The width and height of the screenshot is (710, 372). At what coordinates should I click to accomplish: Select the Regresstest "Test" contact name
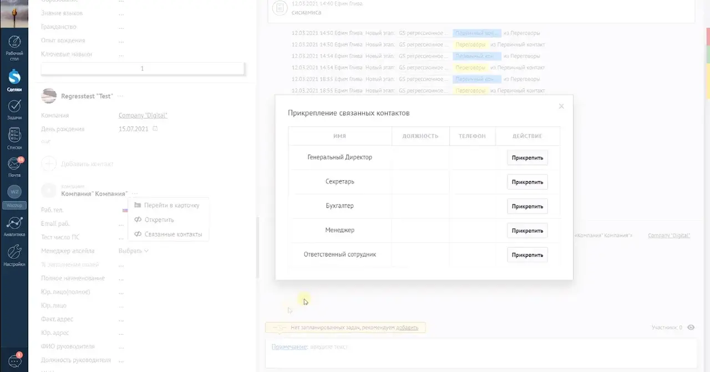pos(87,96)
